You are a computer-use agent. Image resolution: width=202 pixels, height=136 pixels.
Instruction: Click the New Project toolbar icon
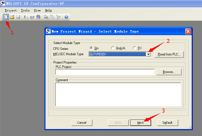pos(6,17)
